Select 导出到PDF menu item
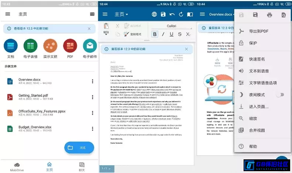292x173 pixels. pos(262,31)
